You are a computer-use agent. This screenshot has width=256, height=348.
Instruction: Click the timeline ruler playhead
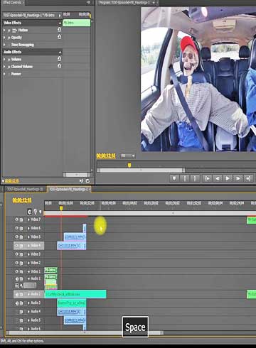61,208
